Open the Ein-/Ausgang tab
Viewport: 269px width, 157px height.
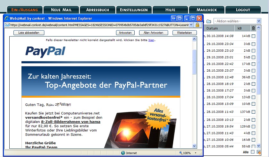point(25,10)
